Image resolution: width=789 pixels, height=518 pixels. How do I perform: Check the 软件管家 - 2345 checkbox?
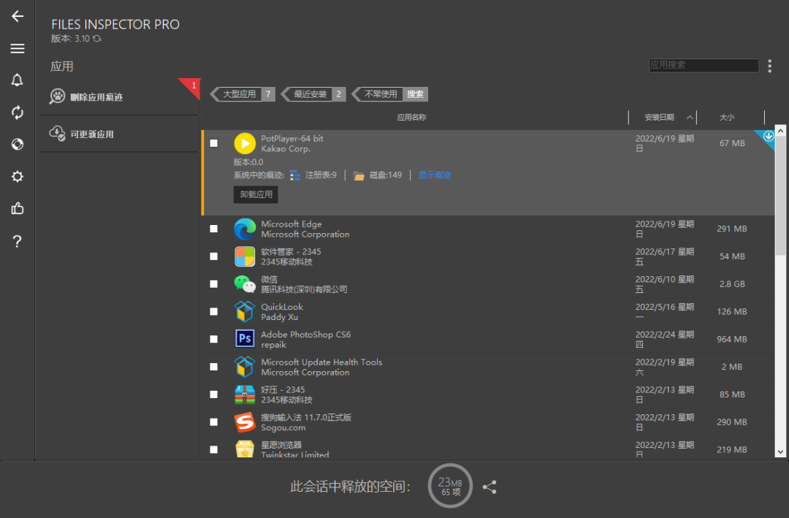(x=214, y=256)
